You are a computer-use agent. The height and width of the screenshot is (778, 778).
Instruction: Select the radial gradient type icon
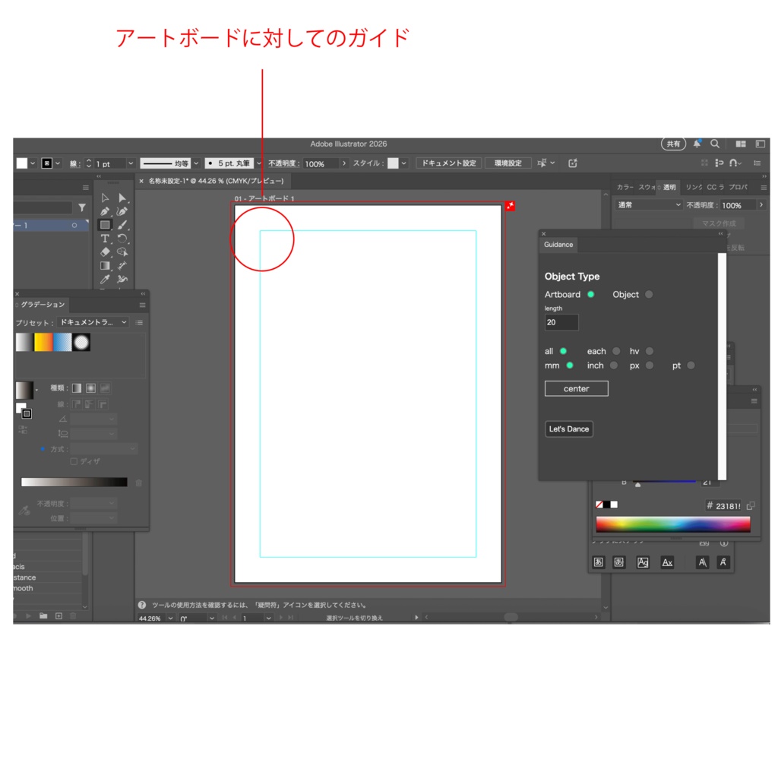coord(91,388)
